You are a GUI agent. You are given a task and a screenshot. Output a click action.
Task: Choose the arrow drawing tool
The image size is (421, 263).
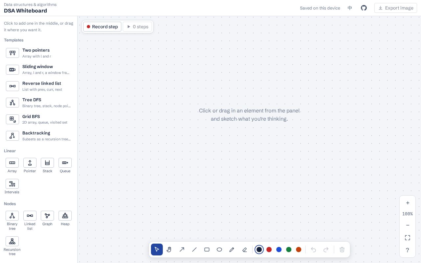point(182,250)
